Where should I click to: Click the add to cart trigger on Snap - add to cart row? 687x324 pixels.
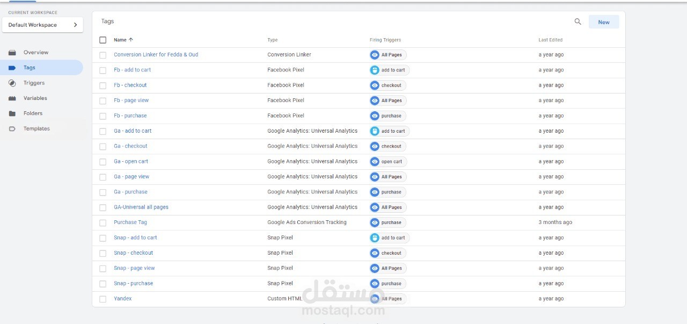click(x=390, y=237)
